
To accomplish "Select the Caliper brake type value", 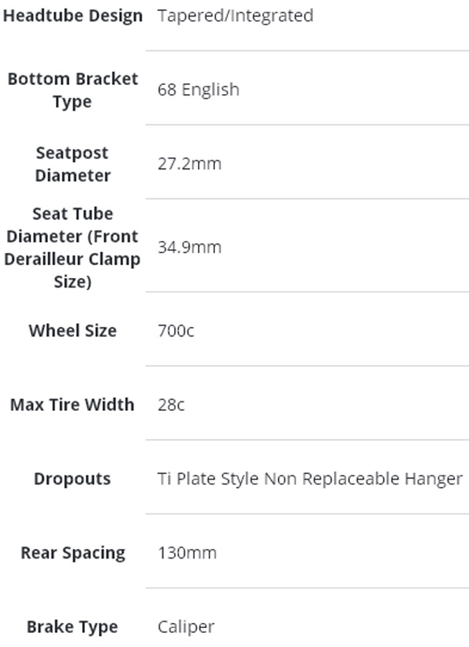I will tap(186, 627).
